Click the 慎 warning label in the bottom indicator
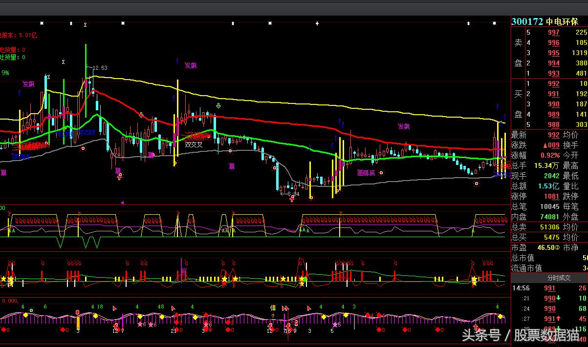 pos(273,307)
